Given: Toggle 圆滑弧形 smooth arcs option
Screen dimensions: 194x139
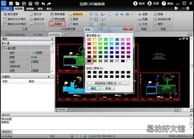Looking at the screenshot, I should coord(77,14).
